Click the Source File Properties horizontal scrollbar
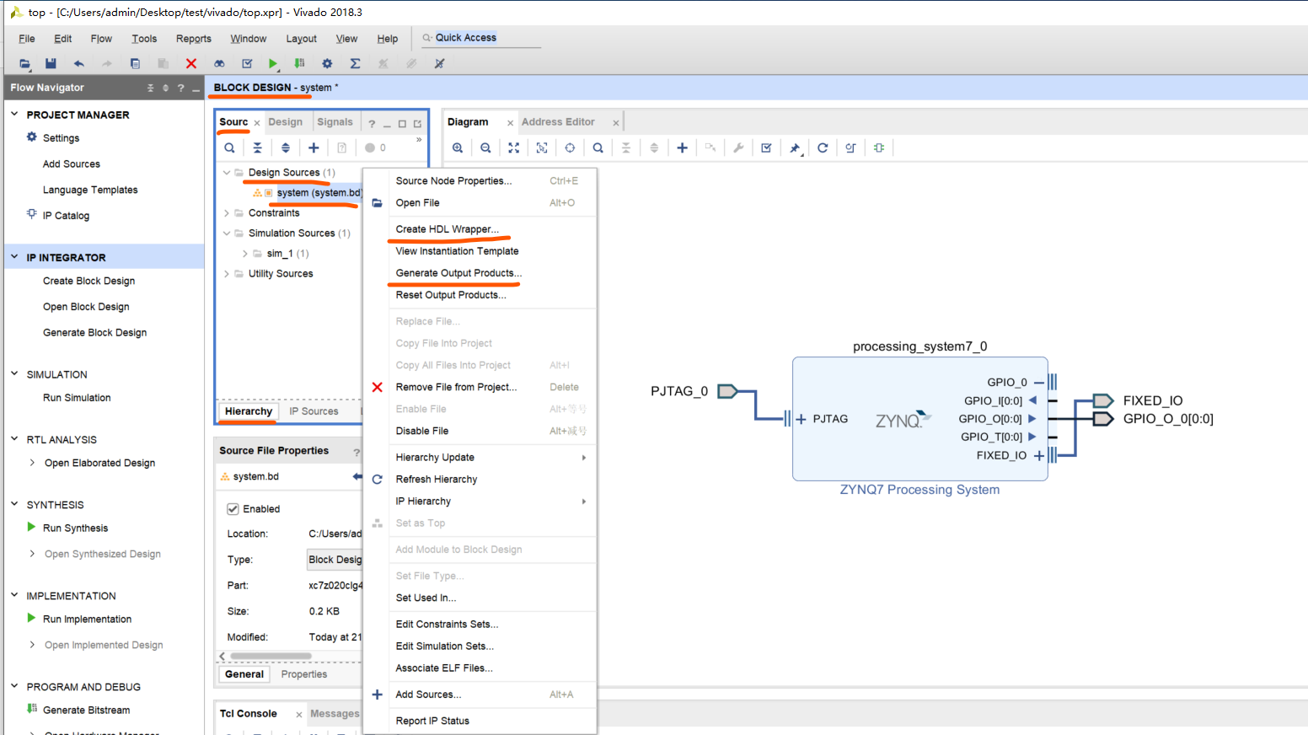Image resolution: width=1308 pixels, height=735 pixels. (271, 656)
